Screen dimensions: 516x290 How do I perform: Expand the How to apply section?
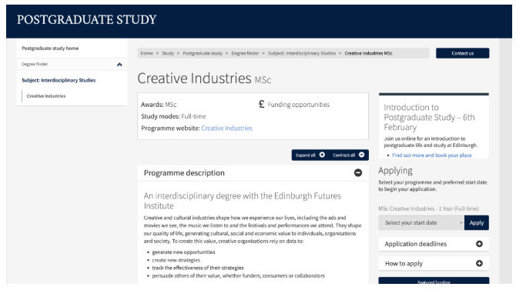(x=434, y=263)
